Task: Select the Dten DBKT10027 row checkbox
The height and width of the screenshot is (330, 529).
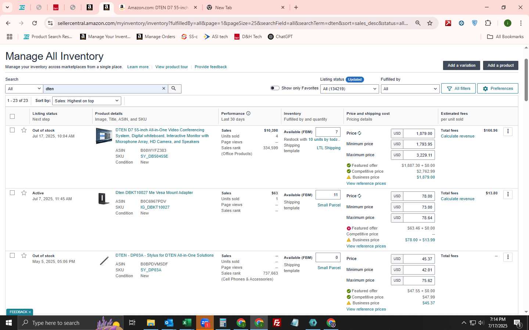Action: pyautogui.click(x=12, y=193)
